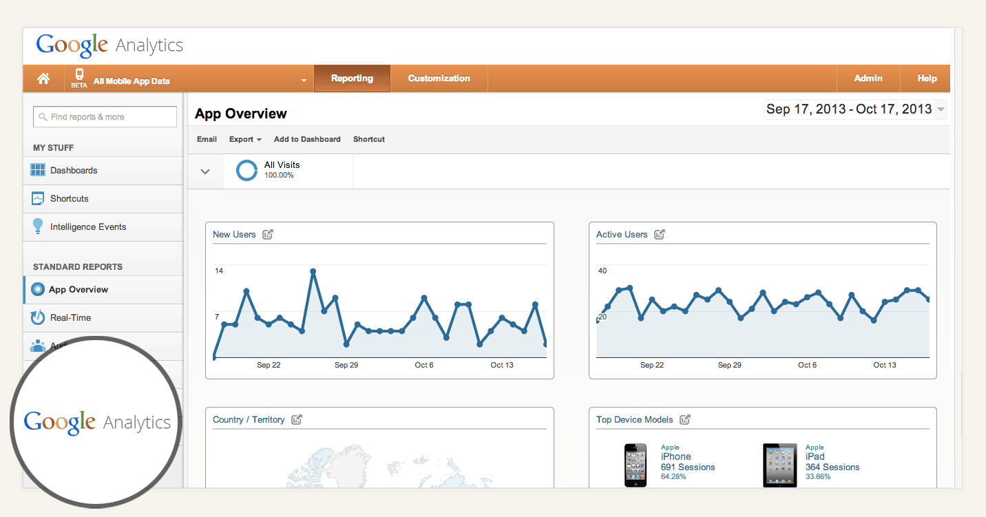Click the App Overview circle icon
The height and width of the screenshot is (517, 986).
pyautogui.click(x=38, y=290)
